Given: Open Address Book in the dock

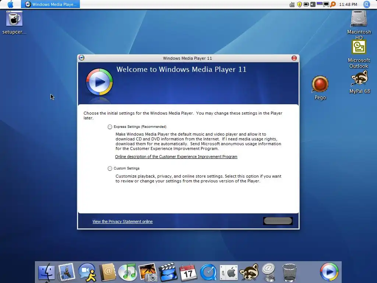Looking at the screenshot, I should [x=108, y=272].
